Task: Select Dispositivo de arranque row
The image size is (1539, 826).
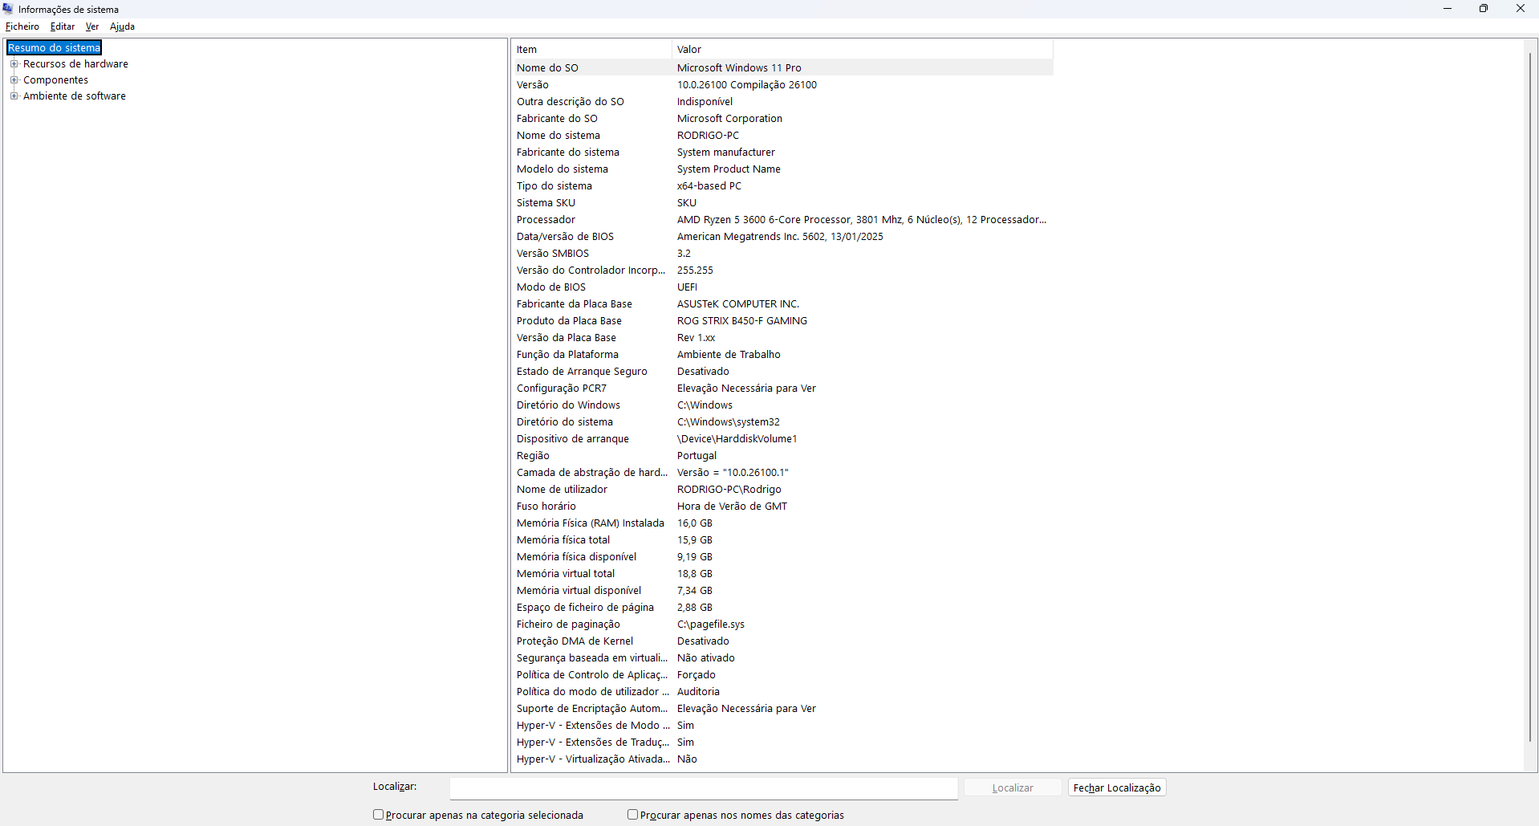Action: point(782,439)
